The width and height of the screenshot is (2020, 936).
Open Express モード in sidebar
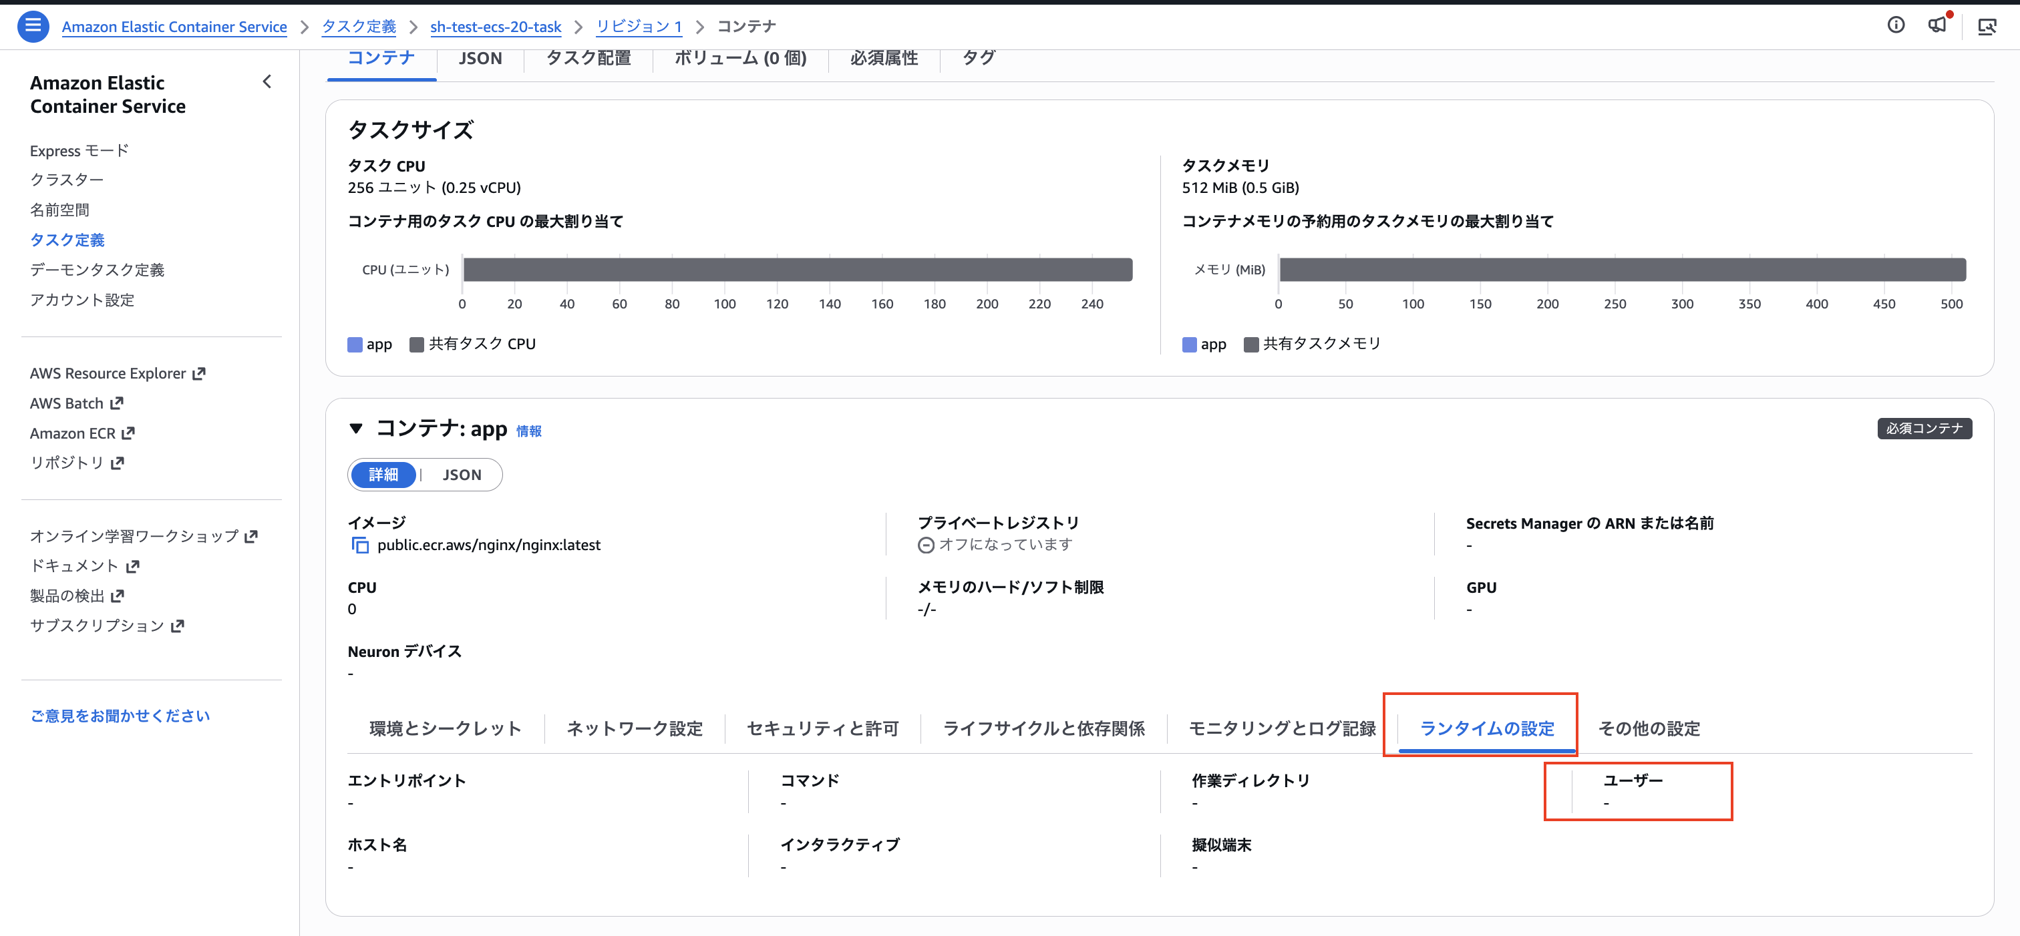(x=79, y=150)
